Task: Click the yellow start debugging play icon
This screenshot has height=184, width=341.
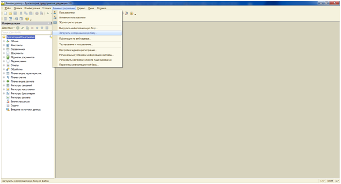Action: coord(27,19)
